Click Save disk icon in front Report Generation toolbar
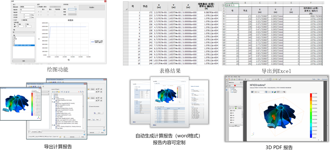This screenshot has height=153, width=331. click(x=33, y=86)
